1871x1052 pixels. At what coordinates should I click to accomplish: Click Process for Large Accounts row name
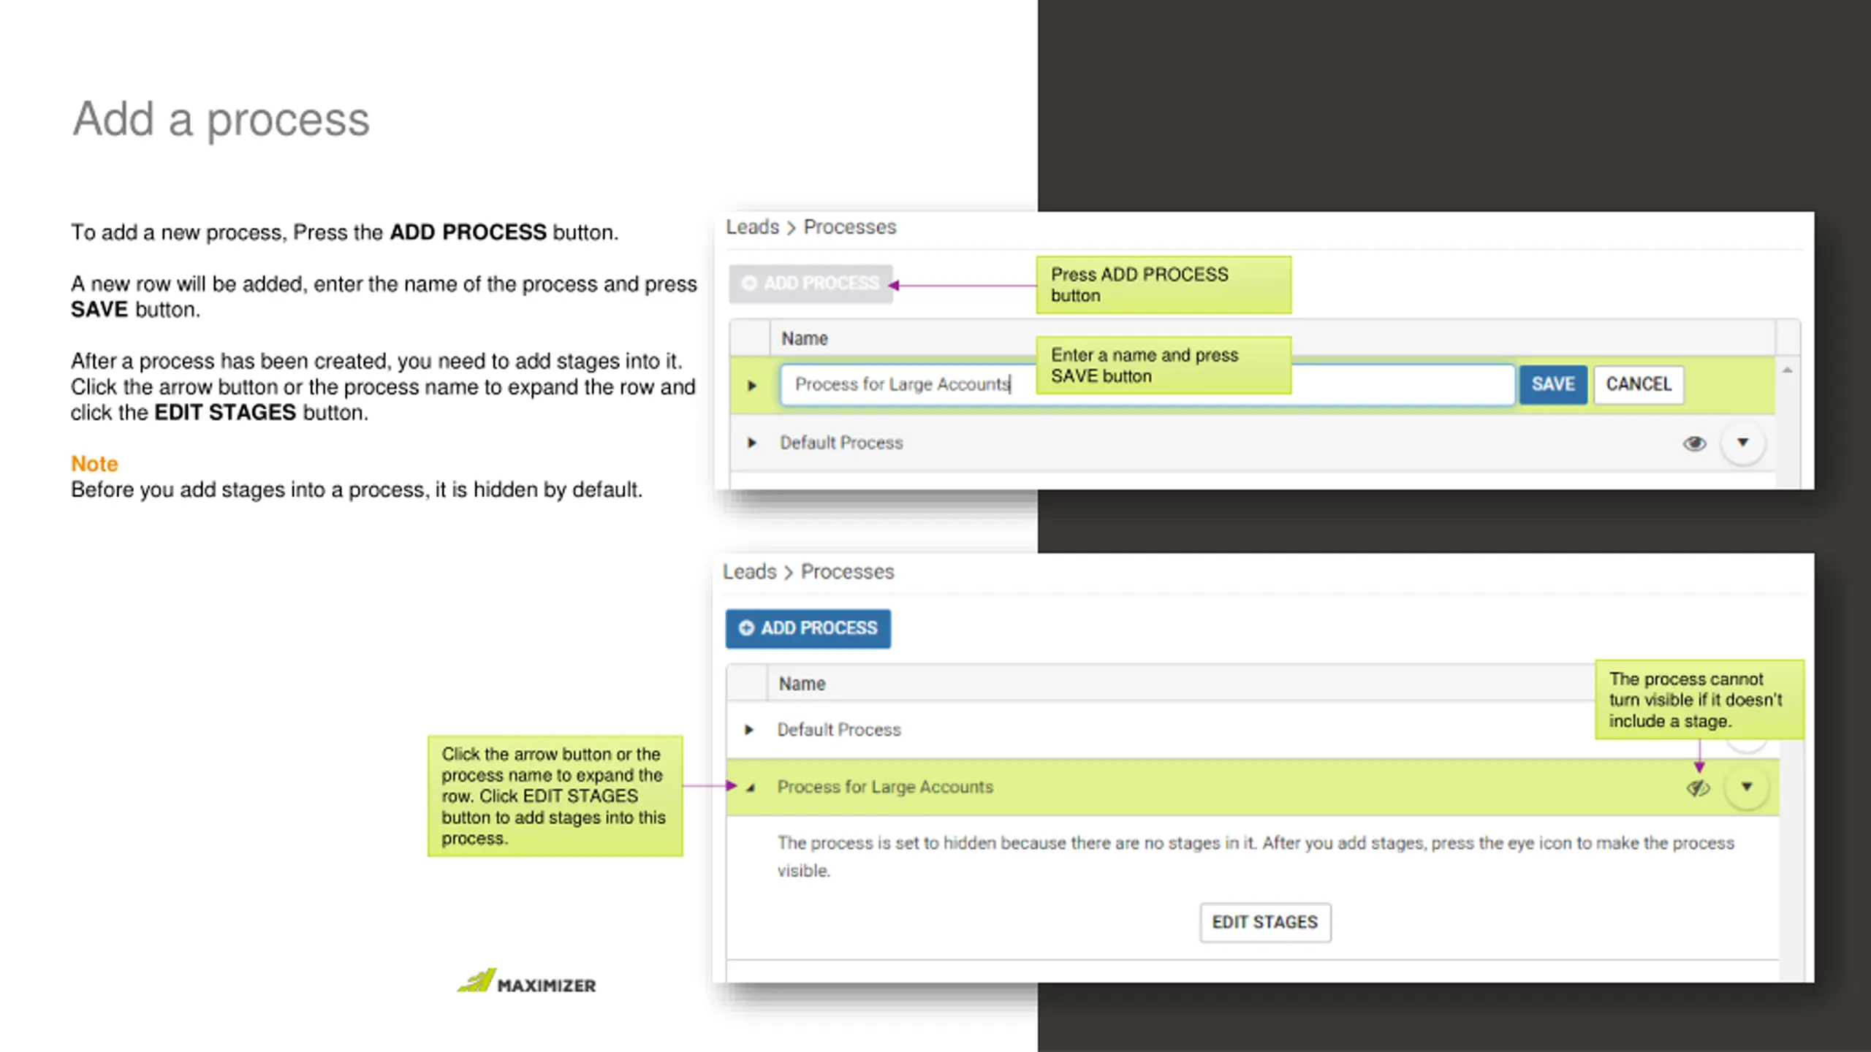click(885, 787)
